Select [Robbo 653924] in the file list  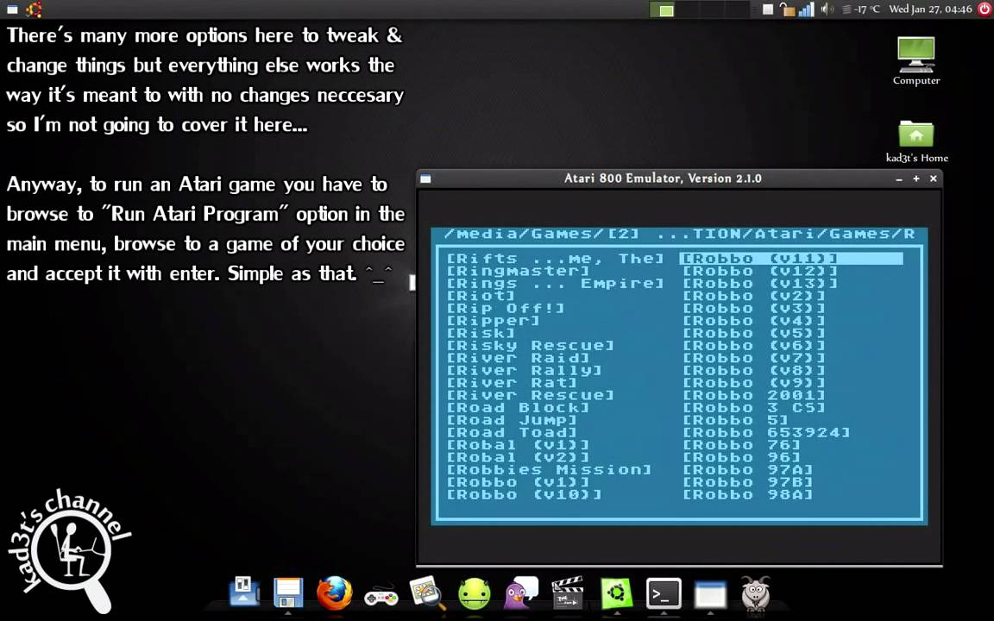[766, 433]
